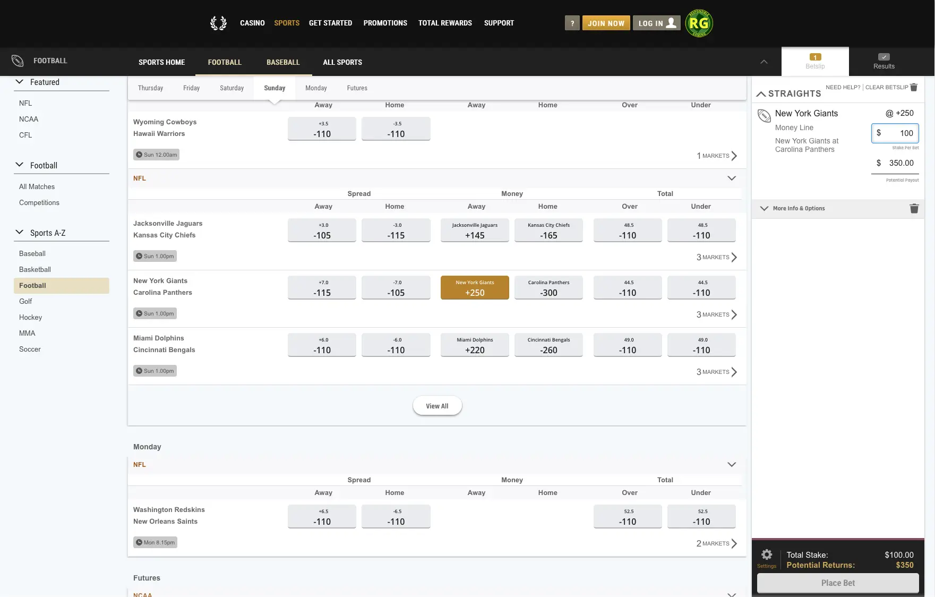The width and height of the screenshot is (935, 597).
Task: Open NCAA in Featured sidebar
Action: (x=29, y=119)
